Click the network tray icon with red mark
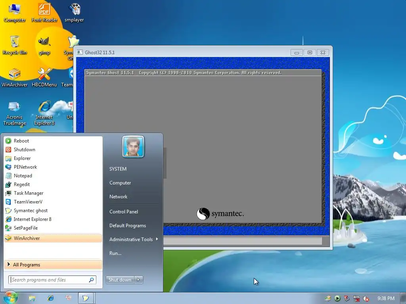Image resolution: width=406 pixels, height=304 pixels. (356, 298)
